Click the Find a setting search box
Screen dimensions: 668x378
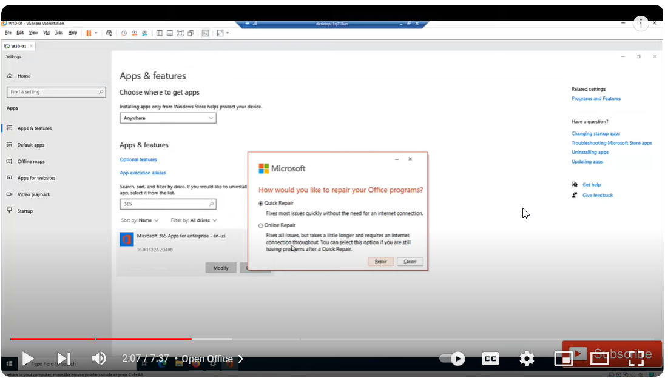[56, 92]
